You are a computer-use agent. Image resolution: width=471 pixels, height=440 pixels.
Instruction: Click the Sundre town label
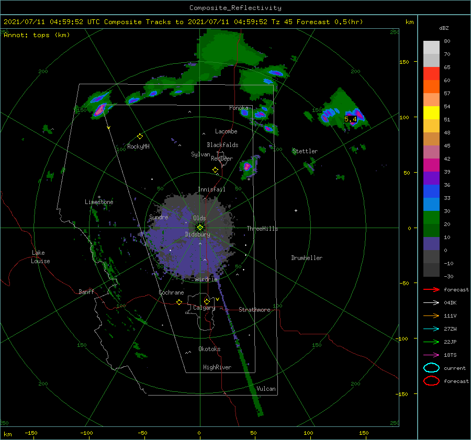[159, 217]
